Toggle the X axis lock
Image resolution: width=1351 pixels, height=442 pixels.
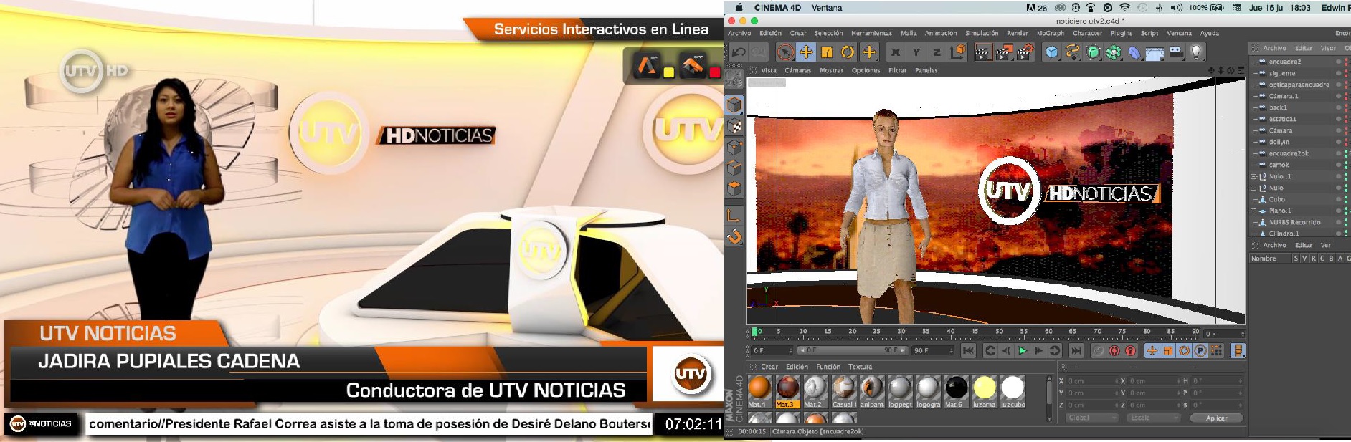[x=895, y=52]
